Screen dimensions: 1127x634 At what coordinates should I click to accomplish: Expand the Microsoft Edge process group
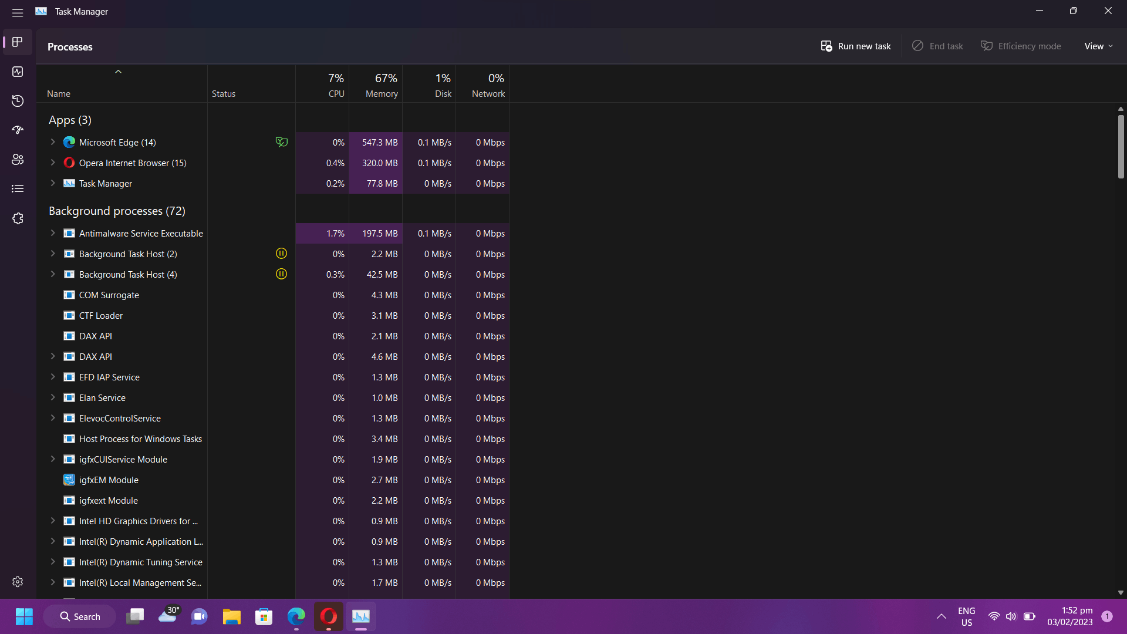pyautogui.click(x=53, y=142)
